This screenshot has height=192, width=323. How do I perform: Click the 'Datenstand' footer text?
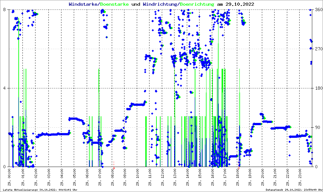tap(294, 190)
